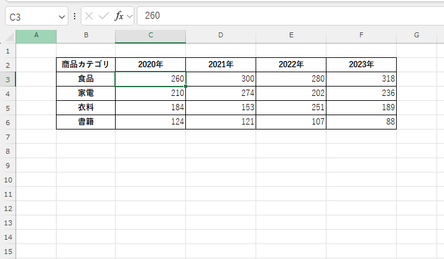444x259 pixels.
Task: Select column C header
Action: [x=150, y=36]
